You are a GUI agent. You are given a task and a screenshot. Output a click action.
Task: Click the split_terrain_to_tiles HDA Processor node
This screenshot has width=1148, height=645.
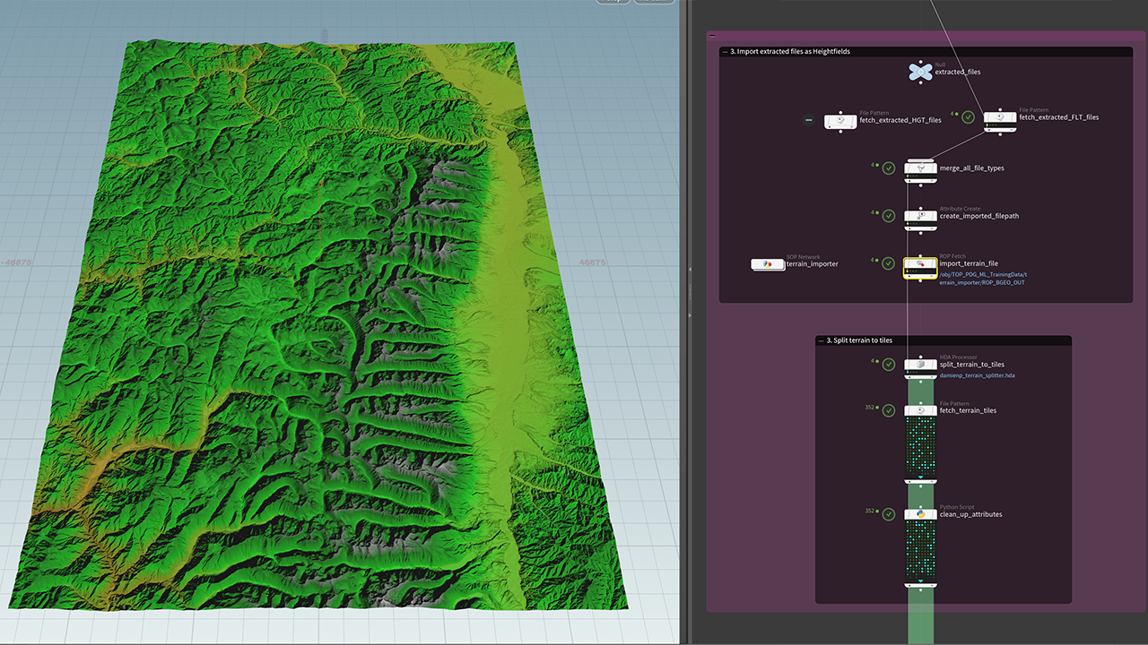point(920,365)
